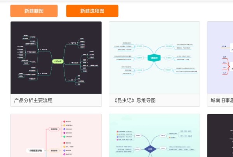Open the dark template in bottom-right corner

(x=220, y=135)
